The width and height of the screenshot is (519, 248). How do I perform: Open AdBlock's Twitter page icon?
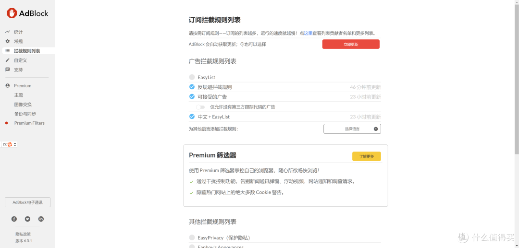[x=27, y=219]
